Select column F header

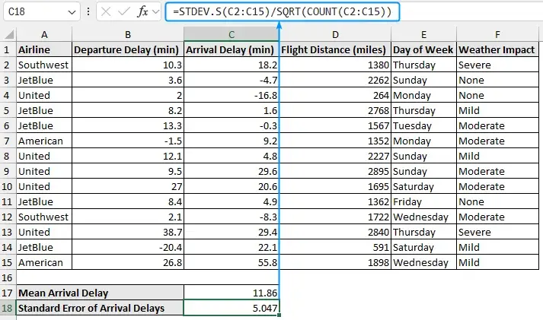point(497,34)
